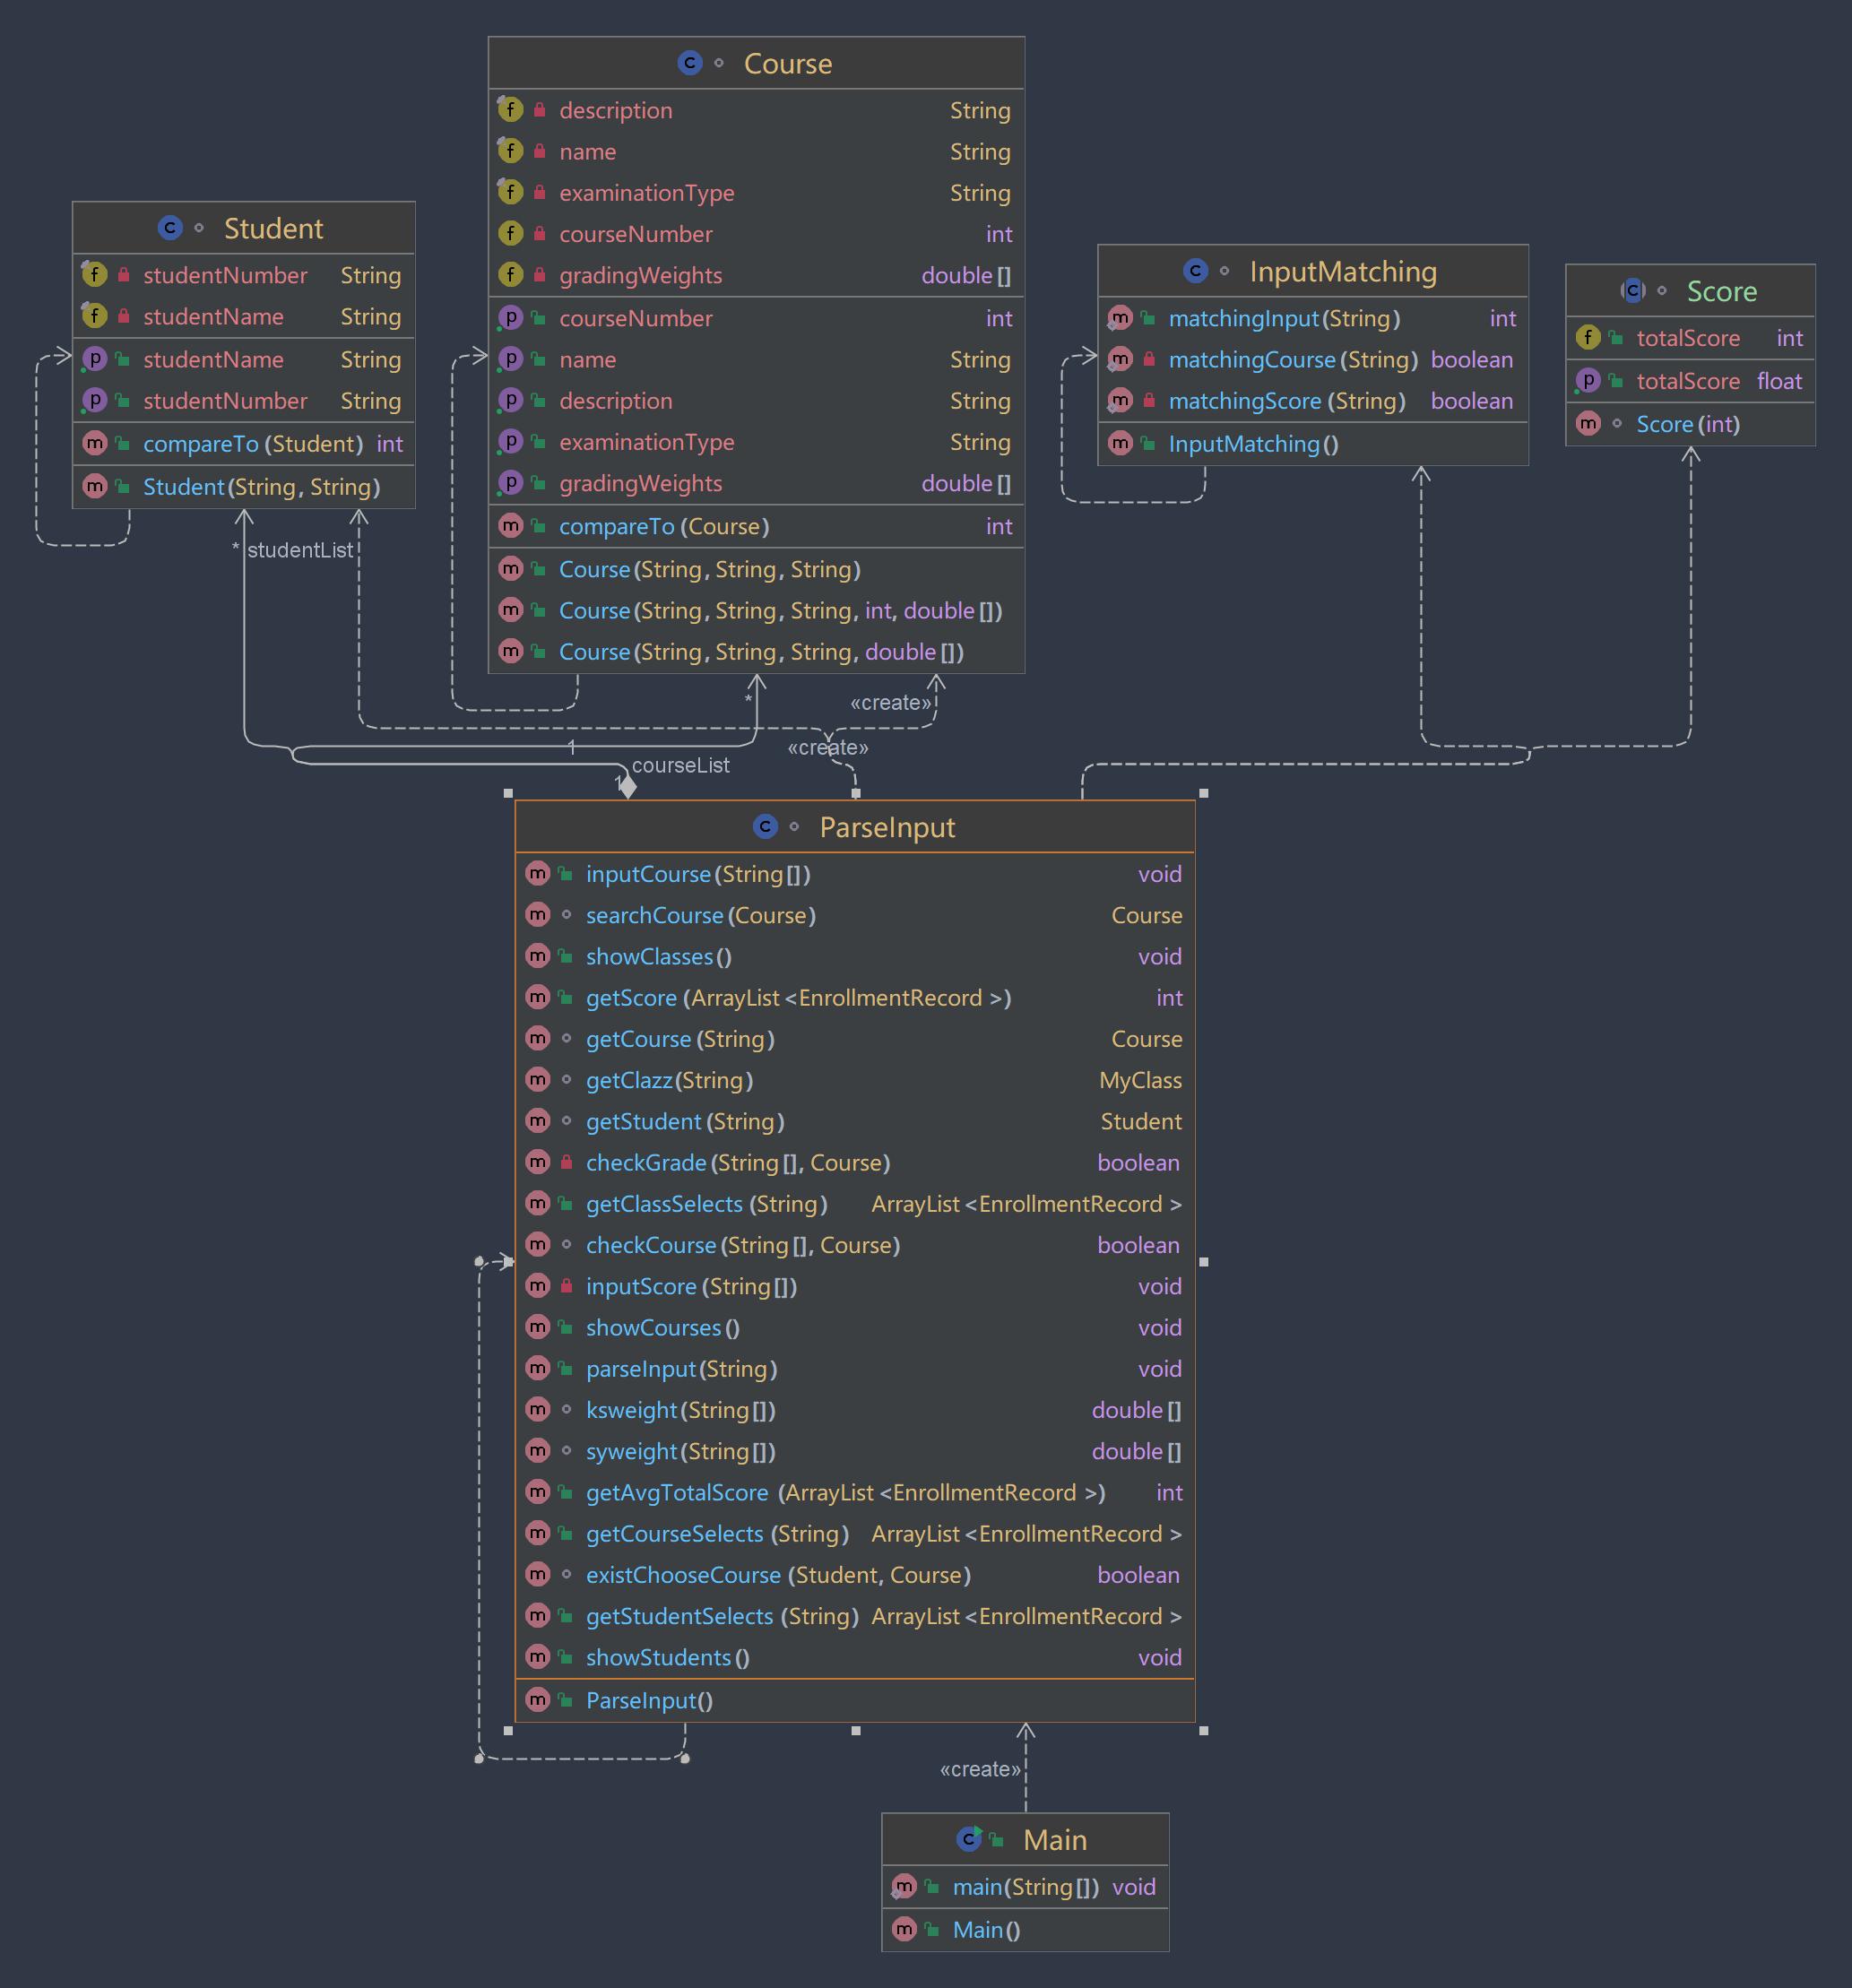The height and width of the screenshot is (1988, 1852).
Task: Click the class icon beside Course title
Action: (x=689, y=63)
